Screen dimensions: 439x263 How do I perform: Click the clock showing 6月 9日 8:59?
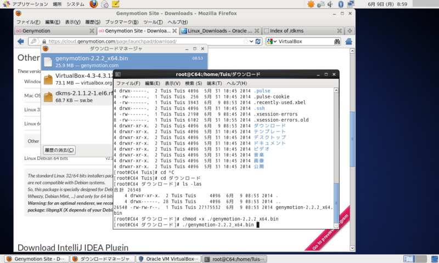387,4
